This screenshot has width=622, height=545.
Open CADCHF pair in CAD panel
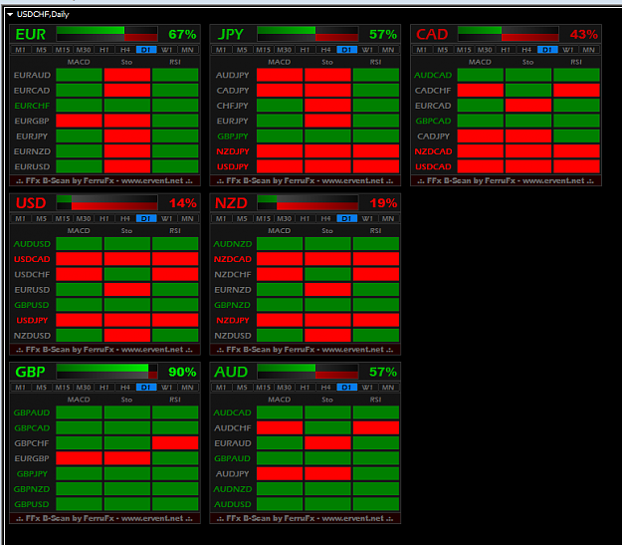tap(433, 91)
